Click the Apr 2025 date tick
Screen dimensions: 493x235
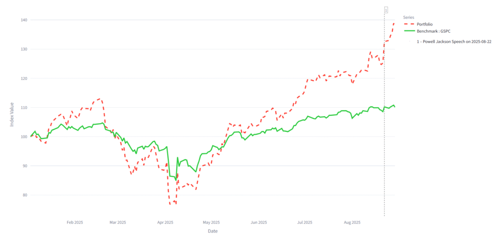165,223
